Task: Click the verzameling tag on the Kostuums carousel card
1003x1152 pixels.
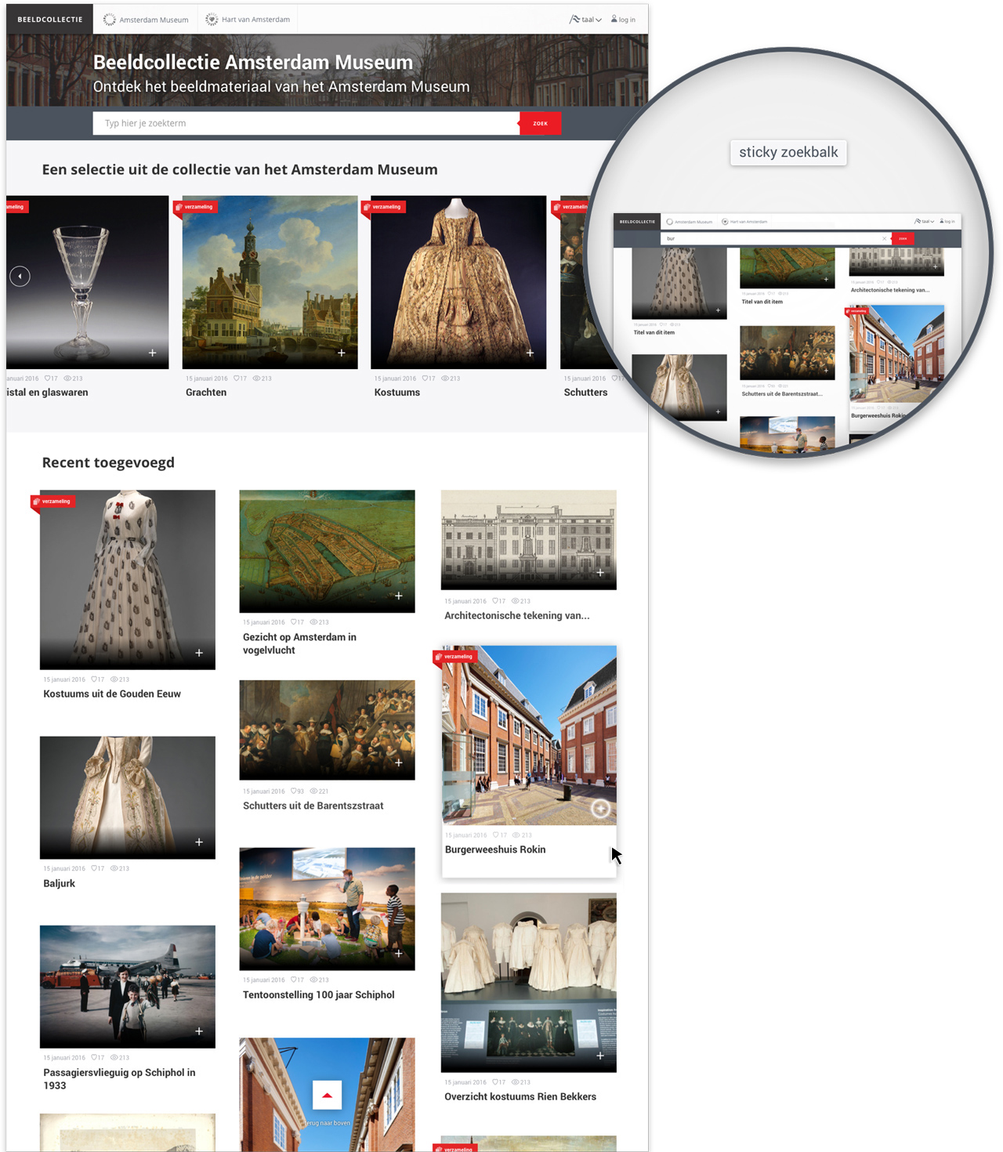Action: (x=382, y=207)
